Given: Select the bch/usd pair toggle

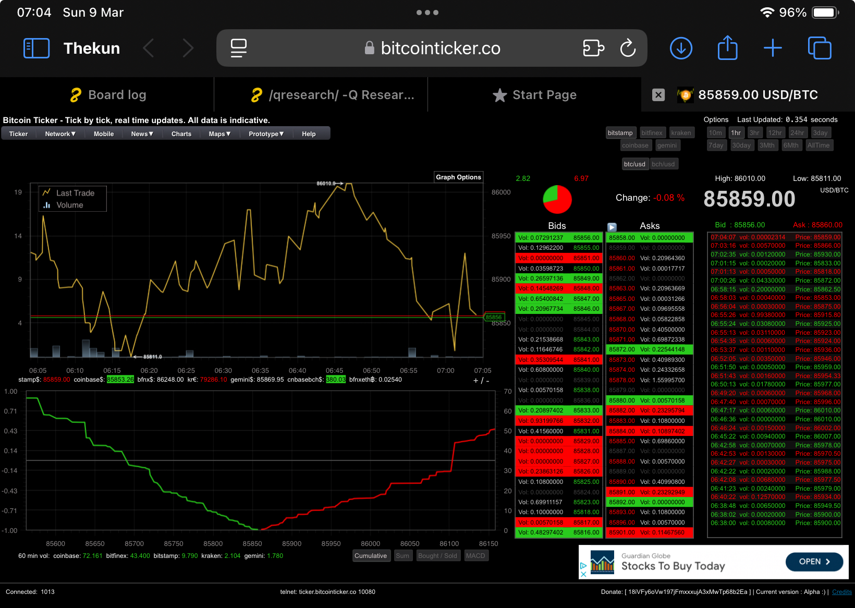Looking at the screenshot, I should point(663,164).
